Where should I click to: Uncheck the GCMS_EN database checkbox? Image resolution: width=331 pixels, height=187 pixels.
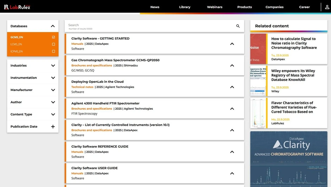[x=53, y=37]
